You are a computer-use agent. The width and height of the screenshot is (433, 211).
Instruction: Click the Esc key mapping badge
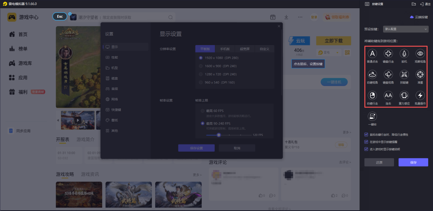pyautogui.click(x=60, y=17)
